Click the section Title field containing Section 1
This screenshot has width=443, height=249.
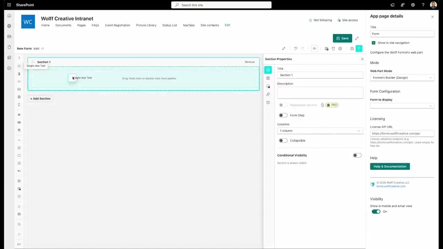[x=320, y=75]
